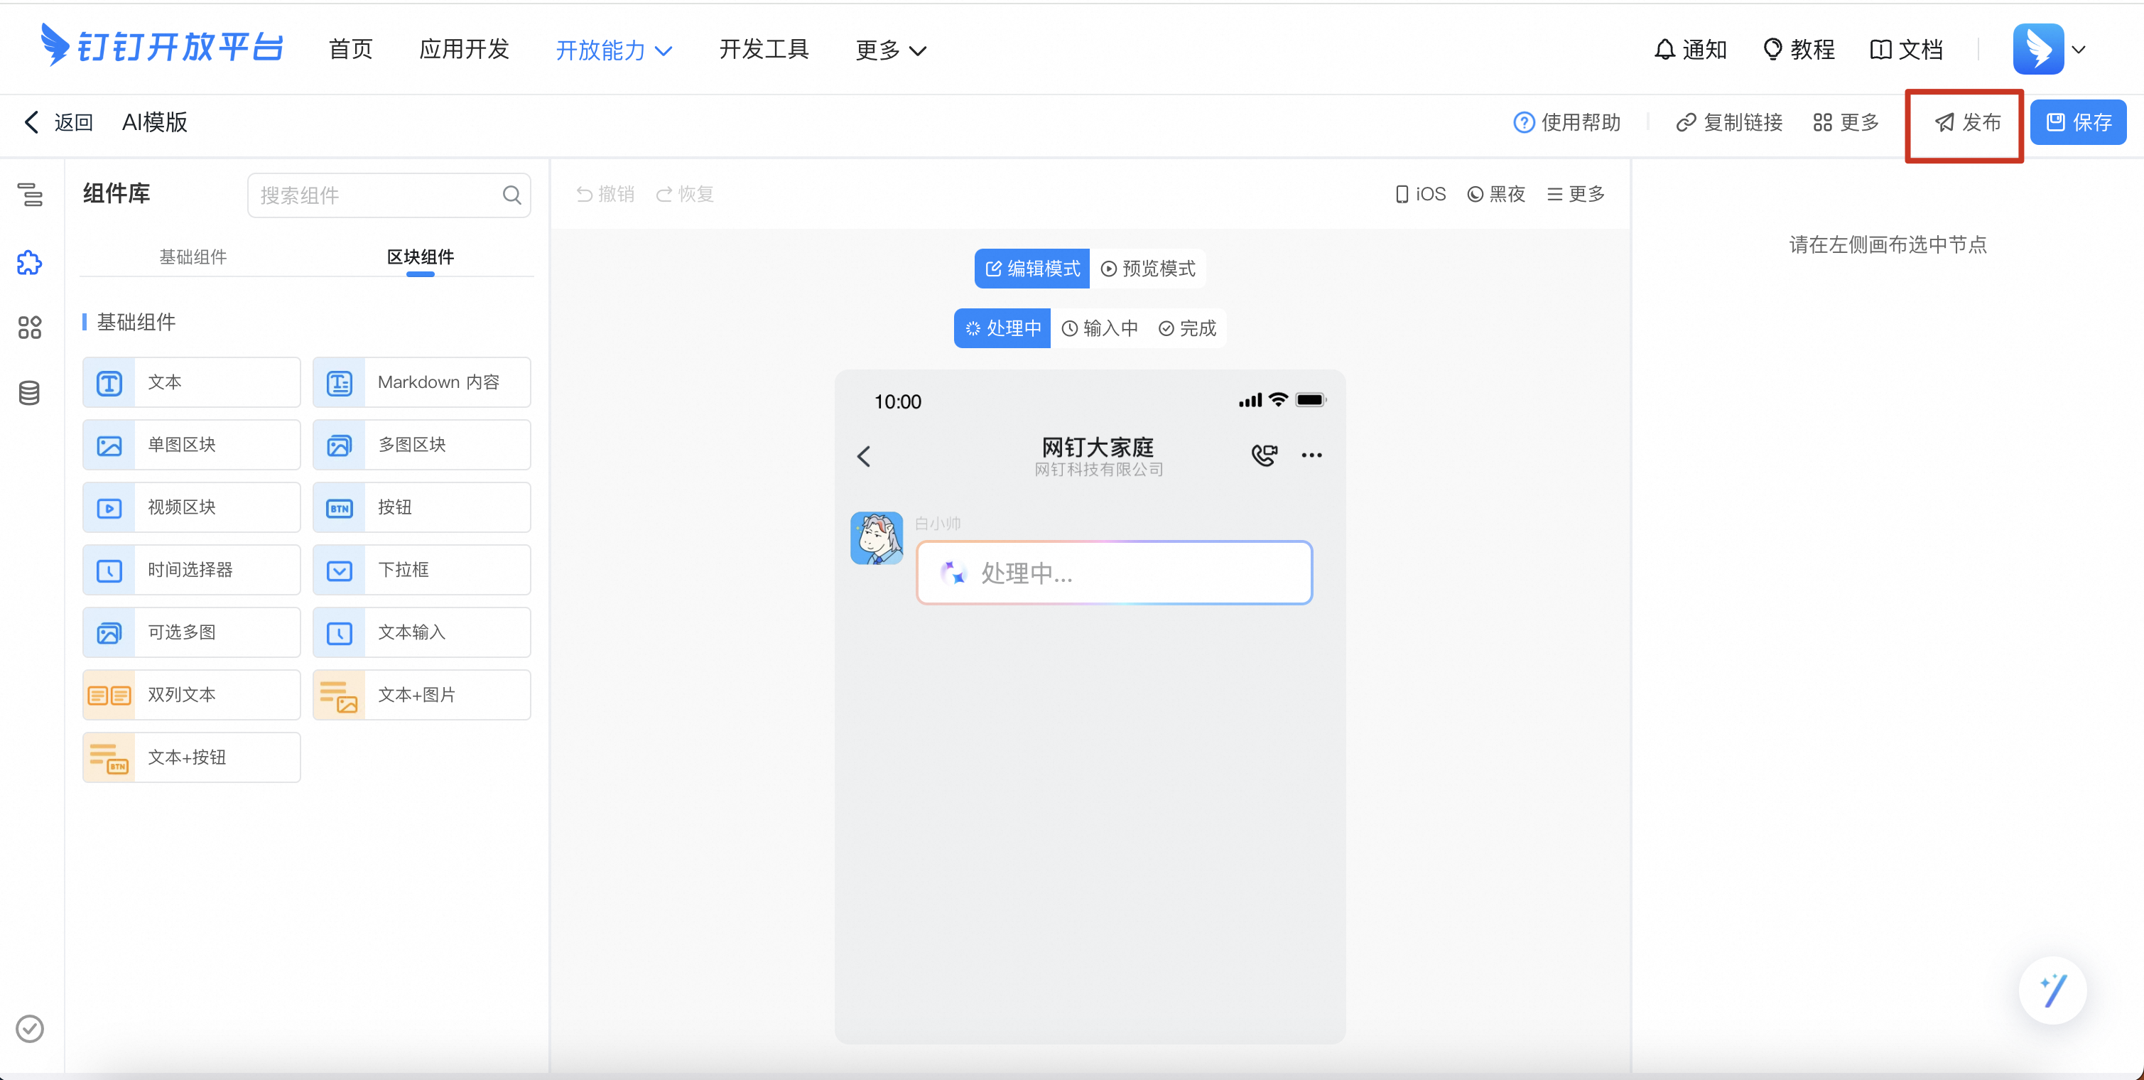Viewport: 2144px width, 1080px height.
Task: Select the 输入中 state
Action: click(1100, 328)
